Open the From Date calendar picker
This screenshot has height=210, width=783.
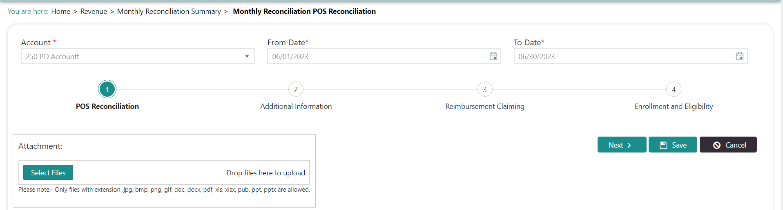click(493, 56)
